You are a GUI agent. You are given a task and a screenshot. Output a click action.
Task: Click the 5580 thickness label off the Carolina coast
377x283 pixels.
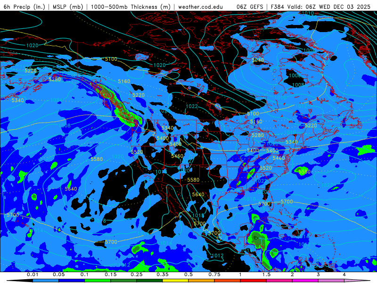pos(304,172)
